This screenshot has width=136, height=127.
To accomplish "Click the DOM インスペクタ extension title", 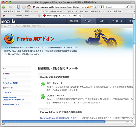I will click(55, 95).
